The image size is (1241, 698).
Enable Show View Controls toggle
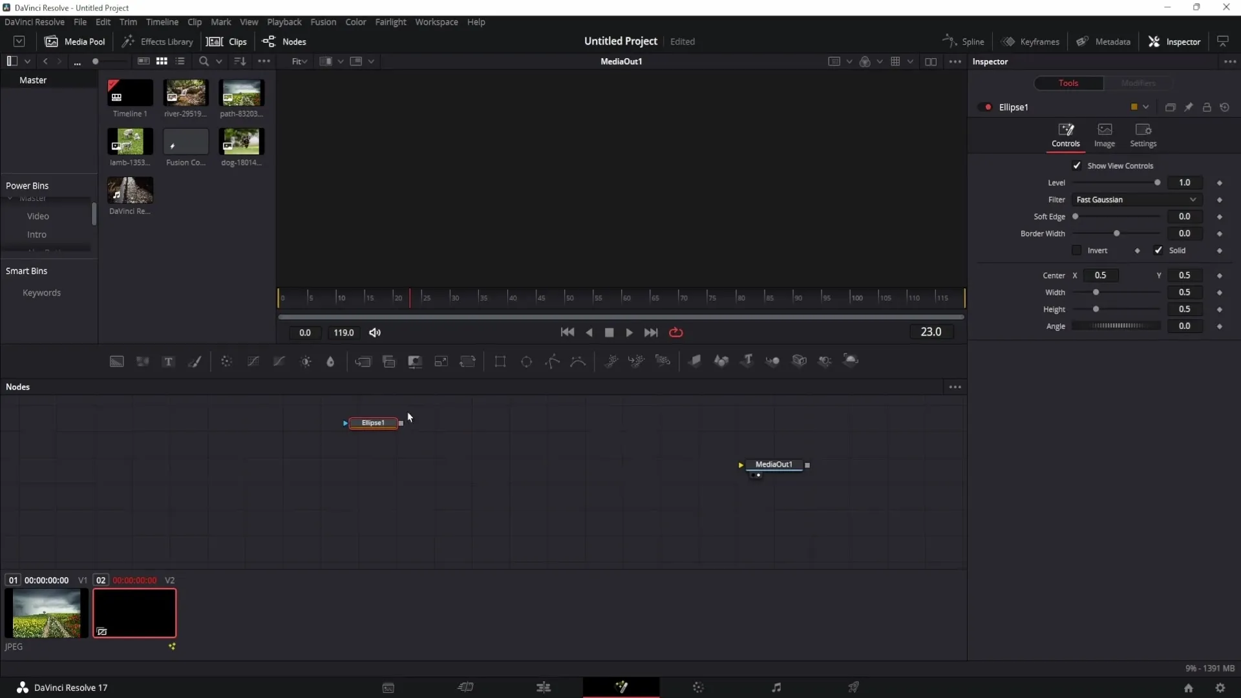[1076, 165]
